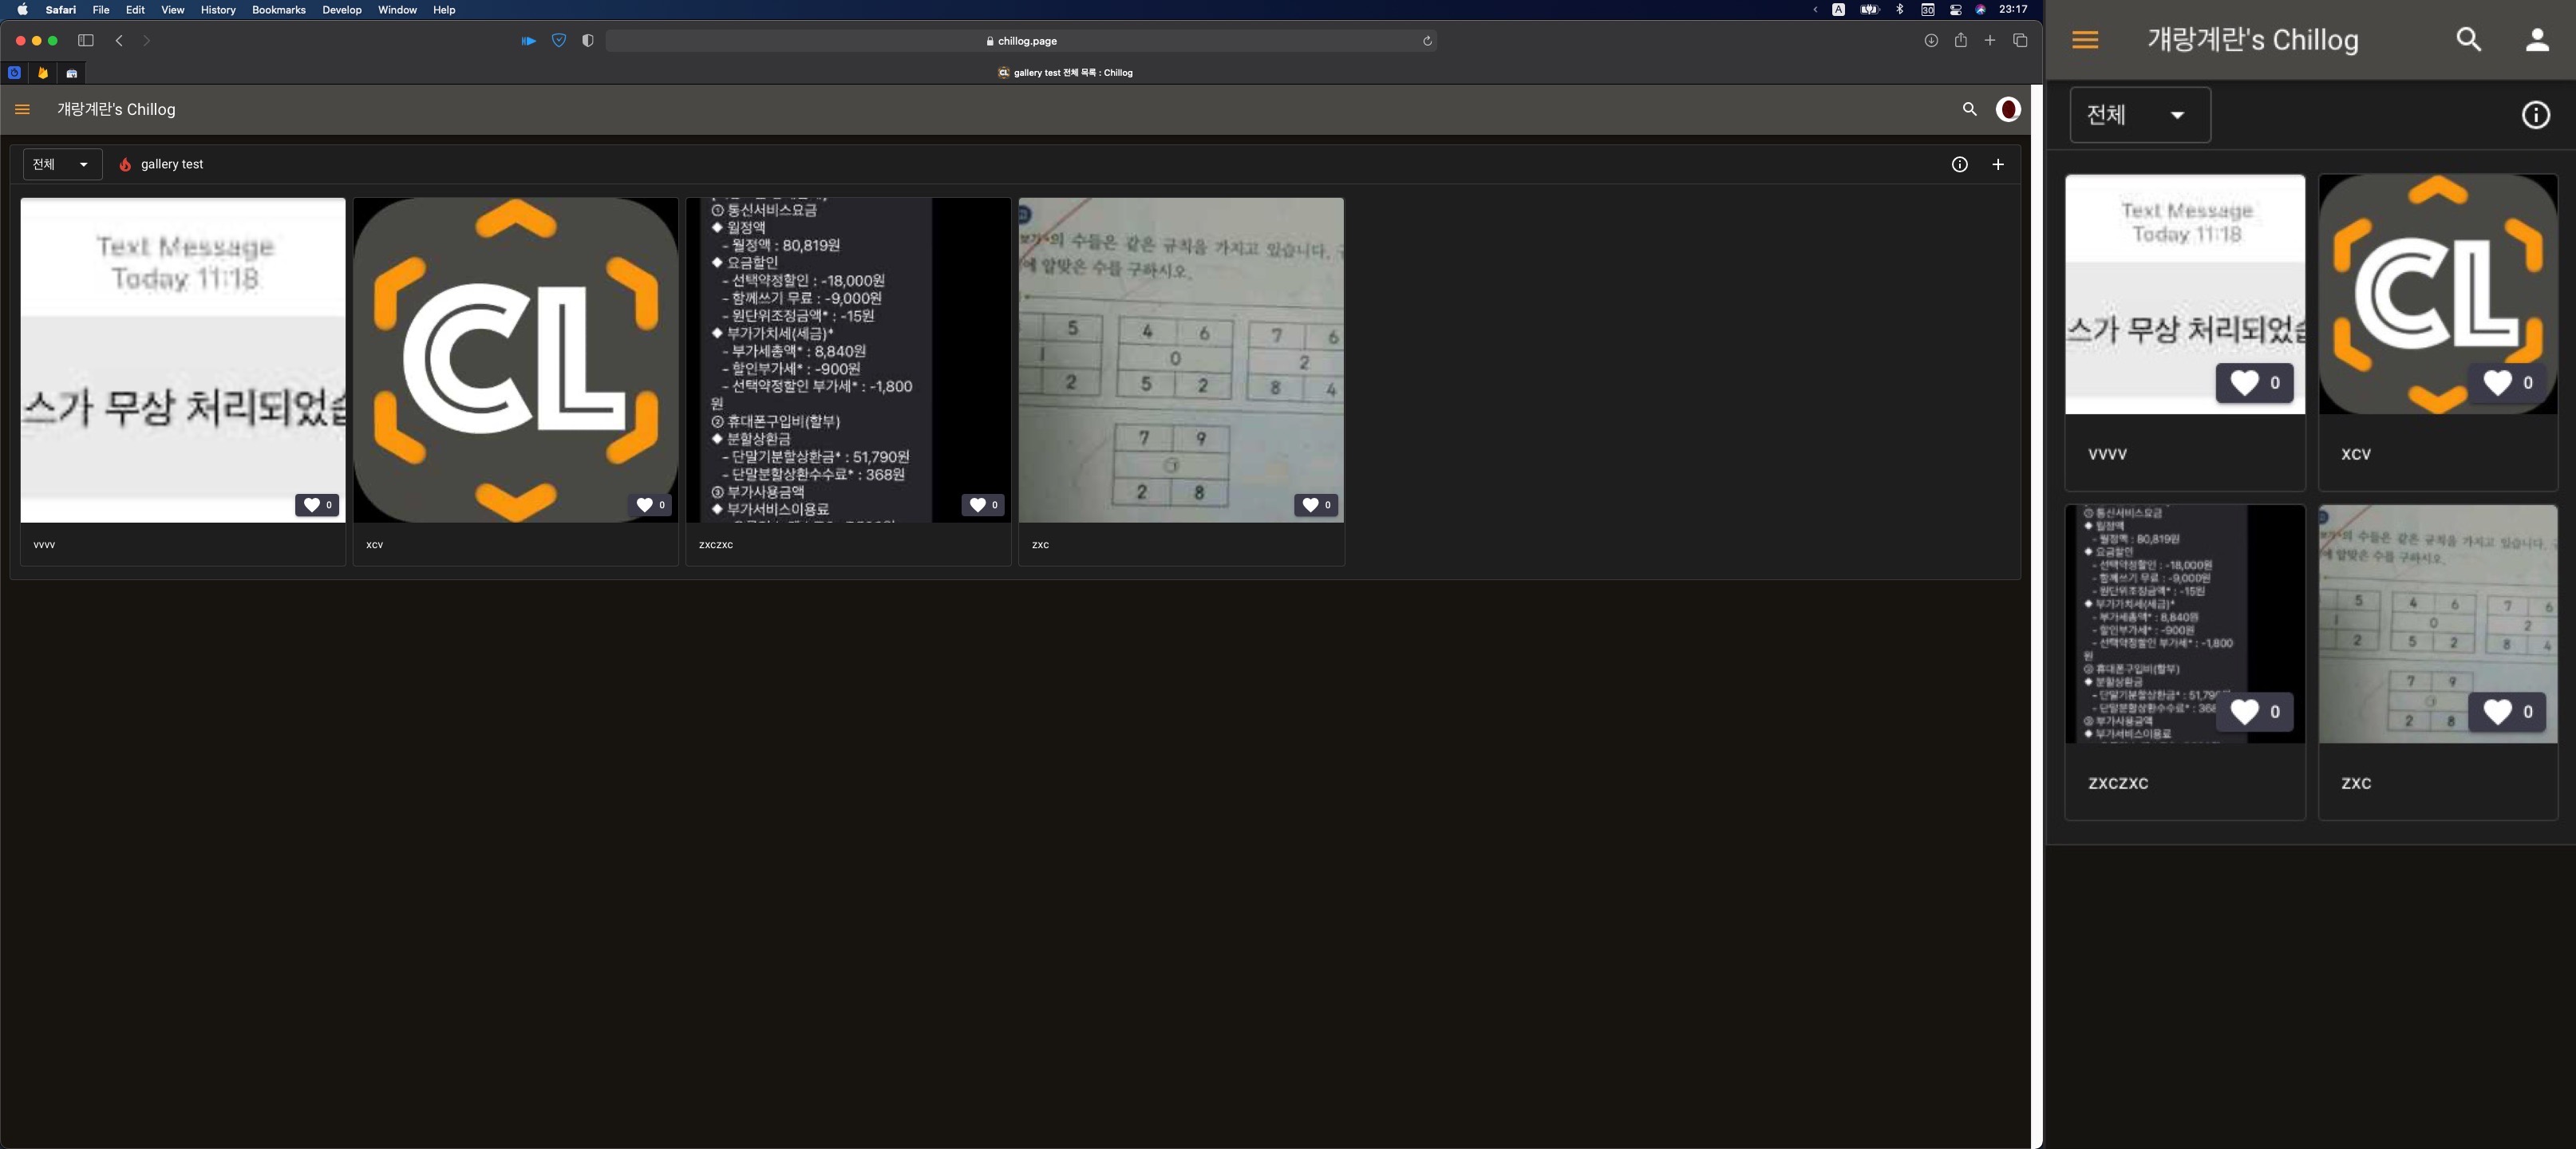Open mobile view orange hamburger menu
Screen dimensions: 2576x1149
tap(2084, 40)
